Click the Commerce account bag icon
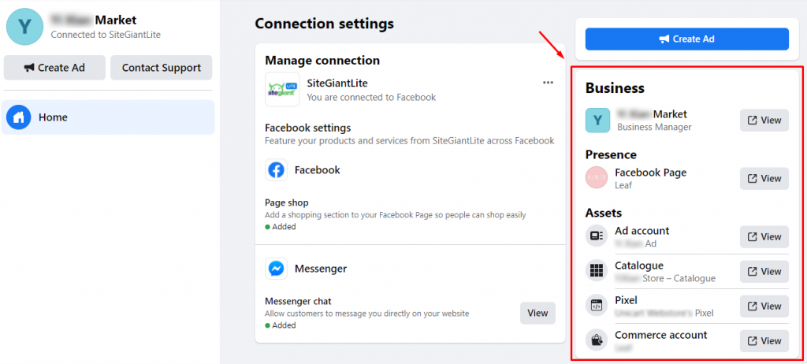 coord(597,340)
